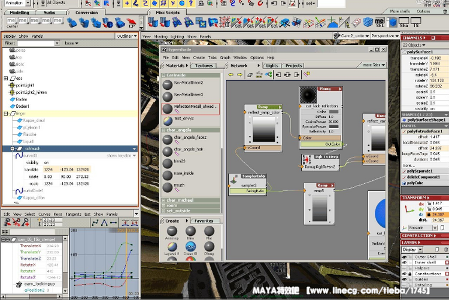
Task: Click the TS shelf icon
Action: click(x=416, y=22)
